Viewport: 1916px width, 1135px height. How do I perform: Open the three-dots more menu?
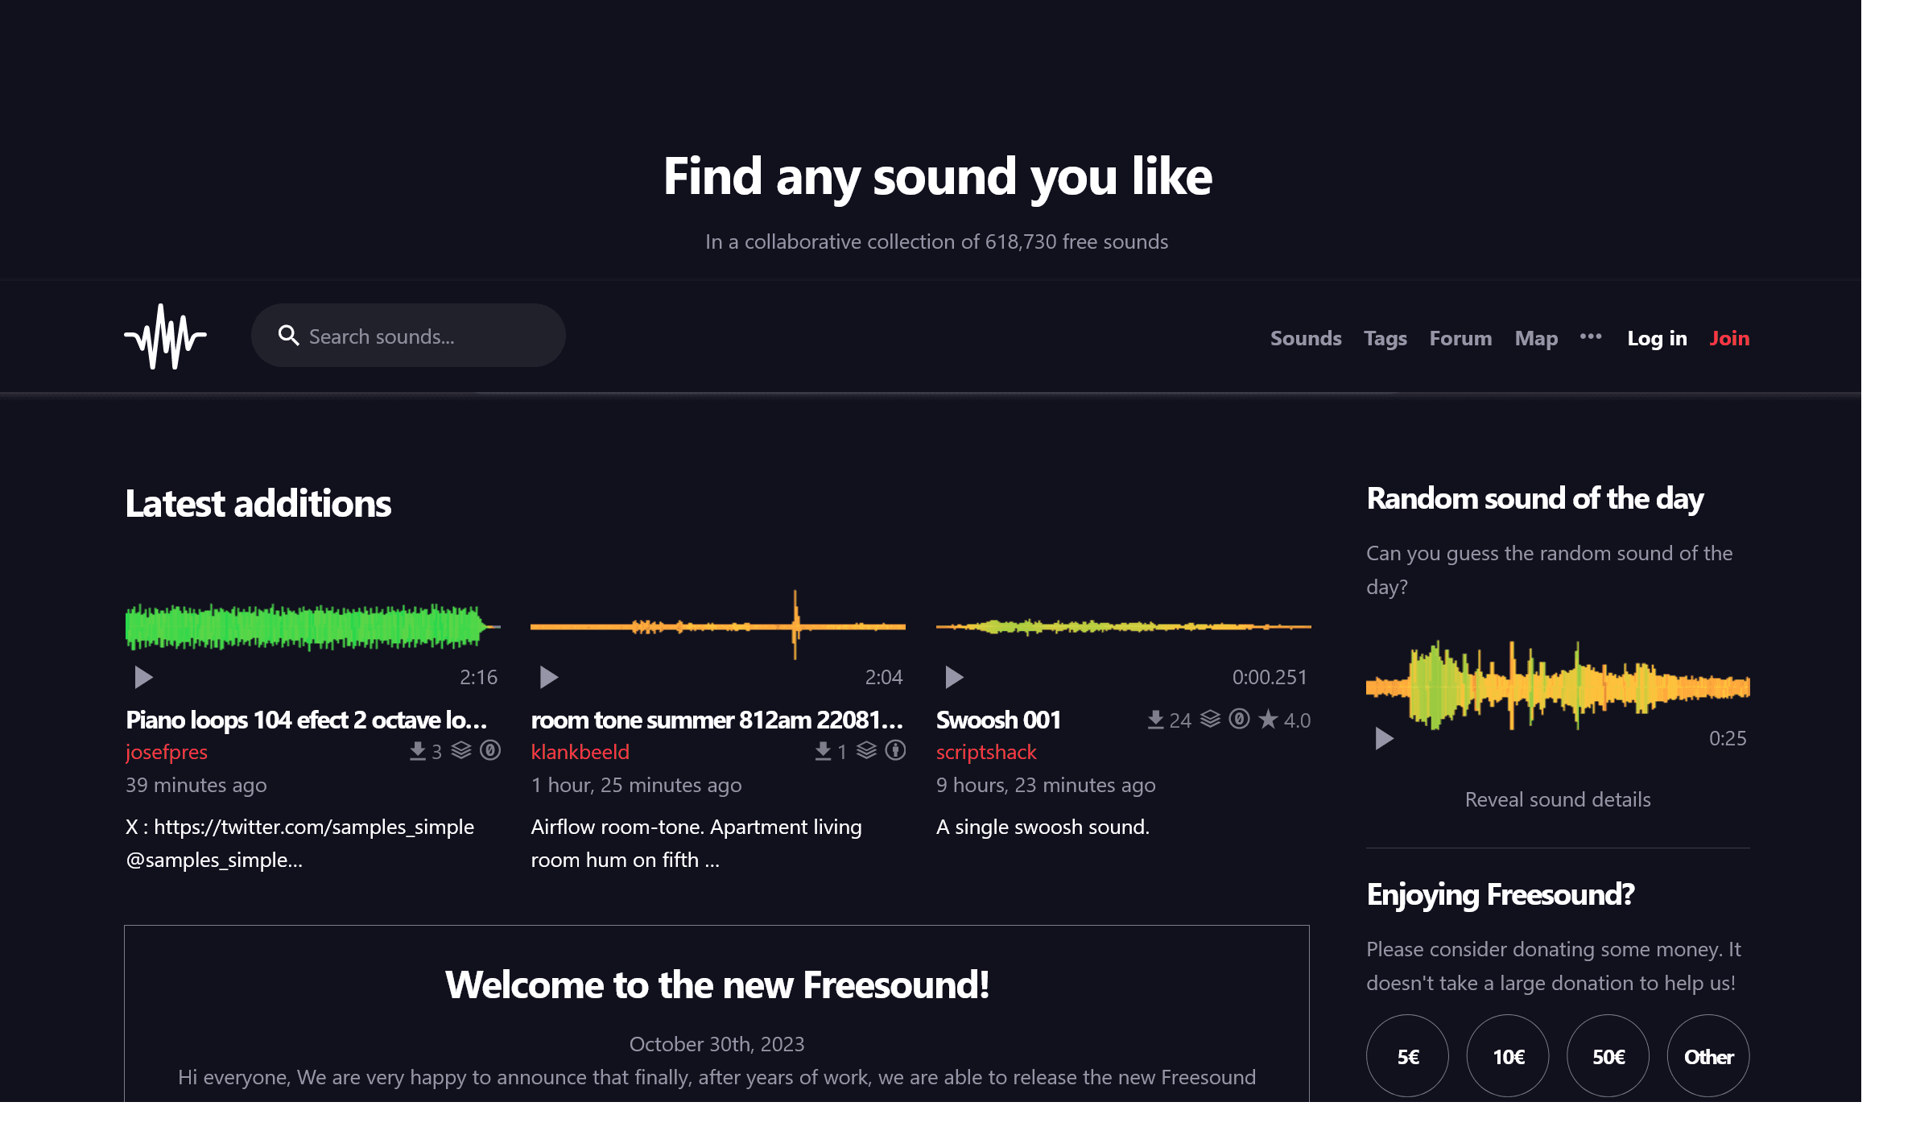(1591, 336)
